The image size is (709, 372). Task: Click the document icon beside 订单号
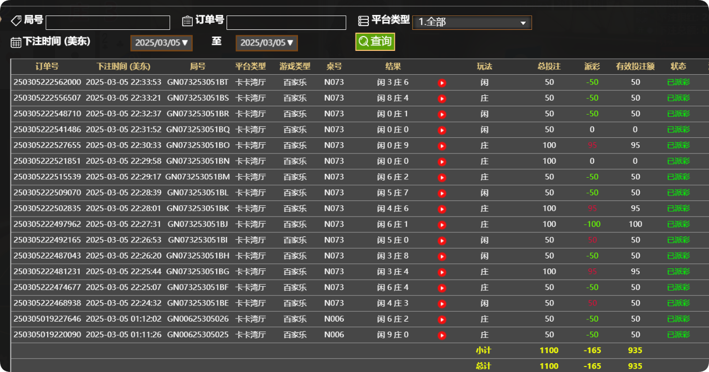tap(187, 20)
